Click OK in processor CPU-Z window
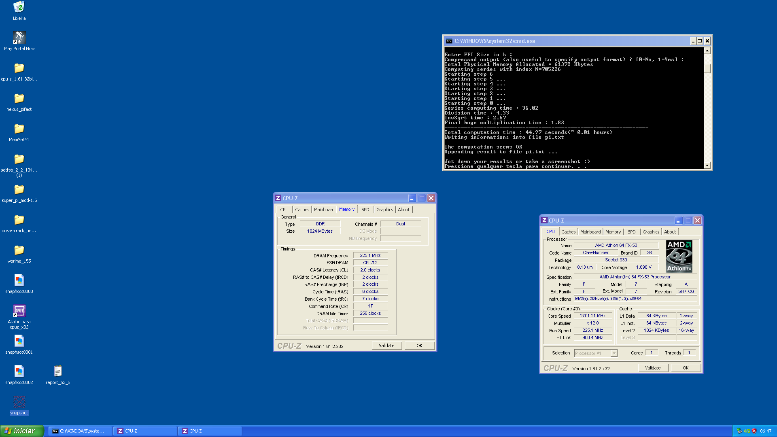 tap(686, 368)
